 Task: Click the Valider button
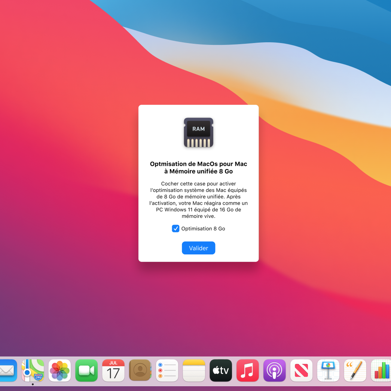(198, 248)
